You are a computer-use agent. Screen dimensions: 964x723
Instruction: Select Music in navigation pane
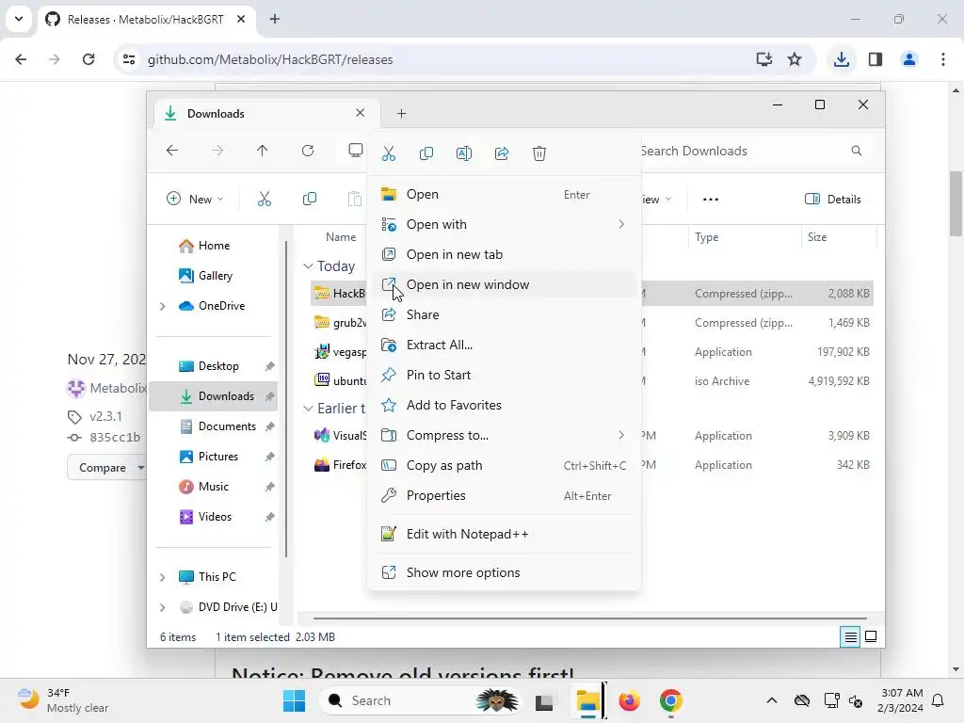(214, 487)
